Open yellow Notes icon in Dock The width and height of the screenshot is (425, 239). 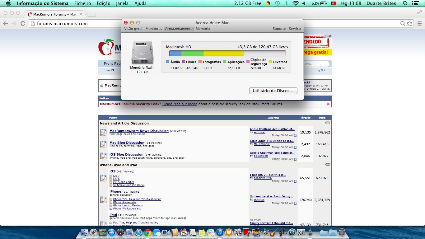(x=202, y=232)
